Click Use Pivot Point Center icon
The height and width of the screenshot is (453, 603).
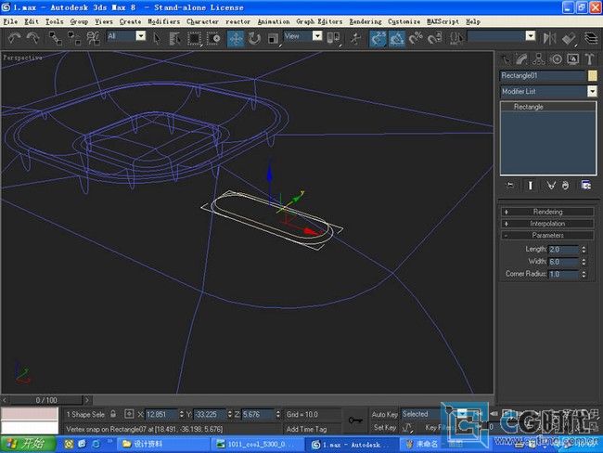(333, 38)
